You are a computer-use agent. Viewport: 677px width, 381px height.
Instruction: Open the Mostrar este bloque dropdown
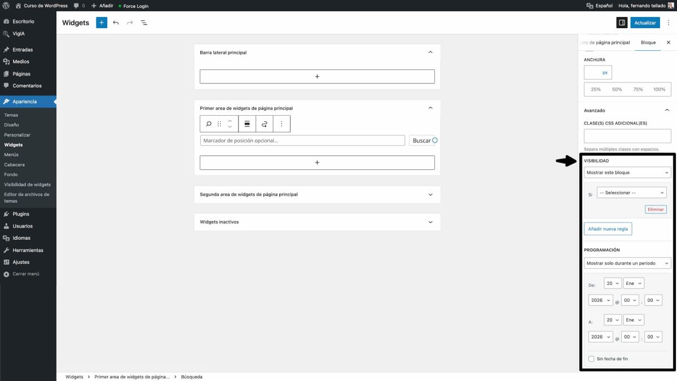[x=627, y=172]
